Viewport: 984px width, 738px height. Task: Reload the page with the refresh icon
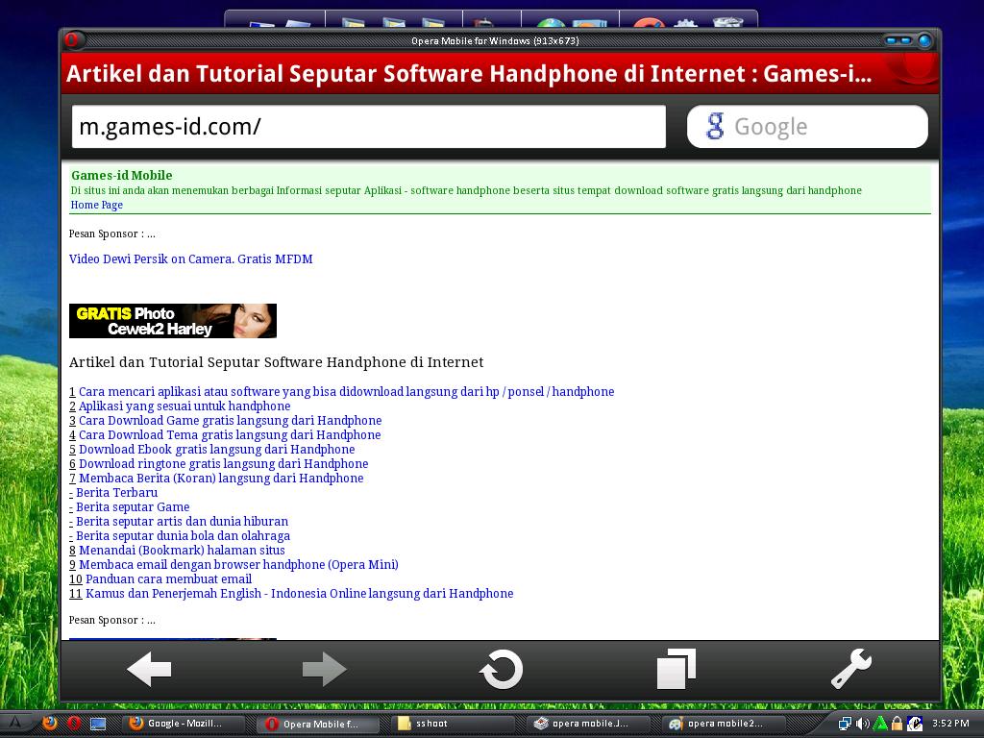[x=501, y=670]
